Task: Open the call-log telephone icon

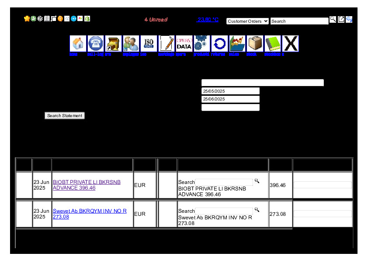Action: click(x=96, y=44)
